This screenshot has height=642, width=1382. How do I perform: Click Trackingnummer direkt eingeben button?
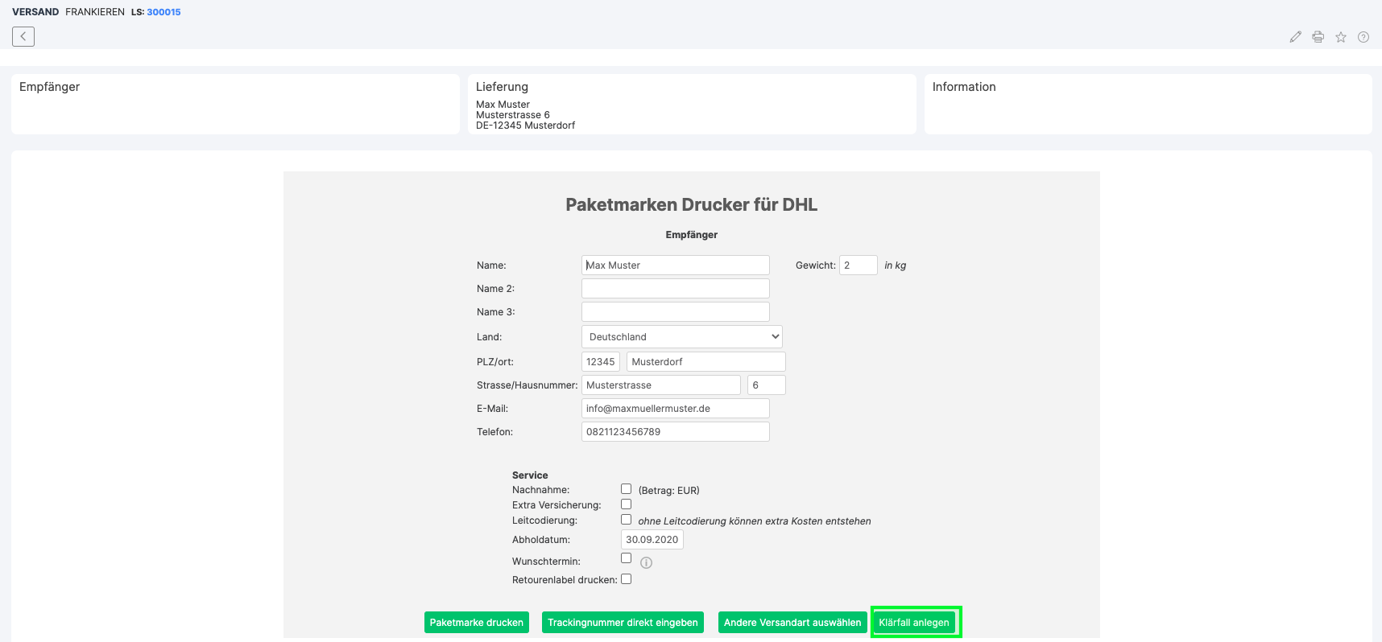pos(623,623)
